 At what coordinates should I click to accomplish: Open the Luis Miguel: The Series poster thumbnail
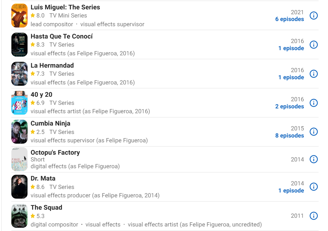click(19, 16)
